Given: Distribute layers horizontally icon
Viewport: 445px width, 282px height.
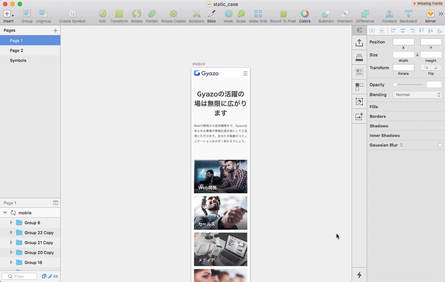Looking at the screenshot, I should [x=372, y=31].
